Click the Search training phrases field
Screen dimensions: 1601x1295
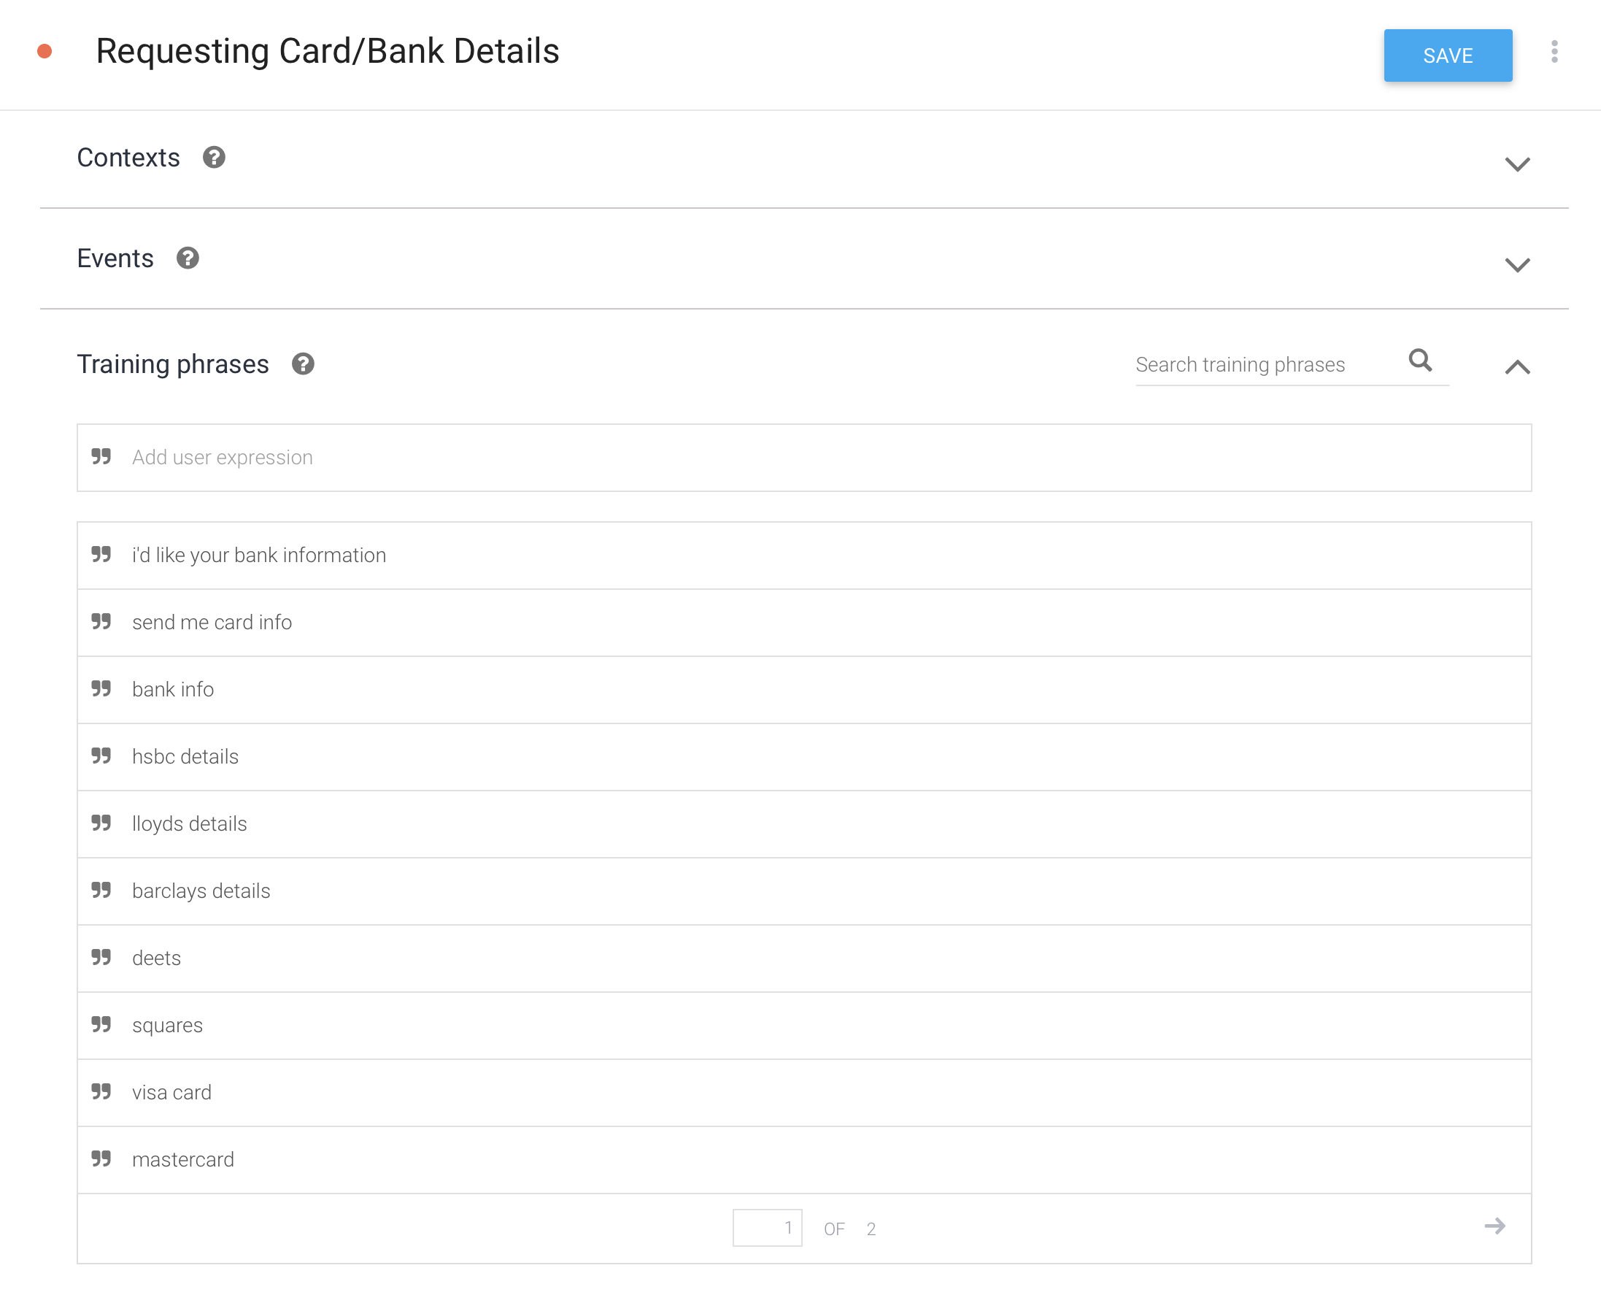pyautogui.click(x=1264, y=365)
